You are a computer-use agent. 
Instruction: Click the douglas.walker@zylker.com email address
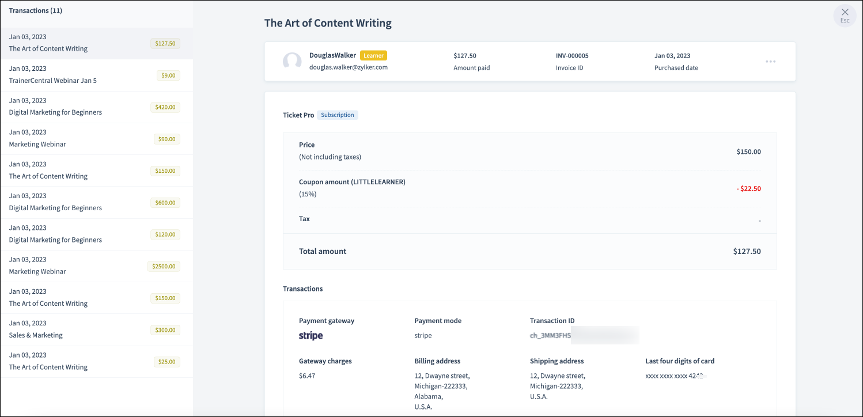click(348, 67)
